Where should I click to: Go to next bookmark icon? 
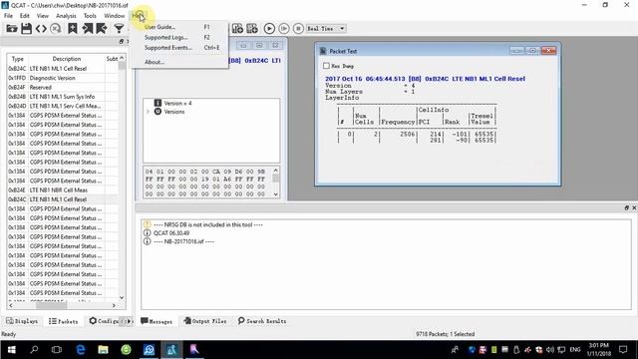coord(102,29)
